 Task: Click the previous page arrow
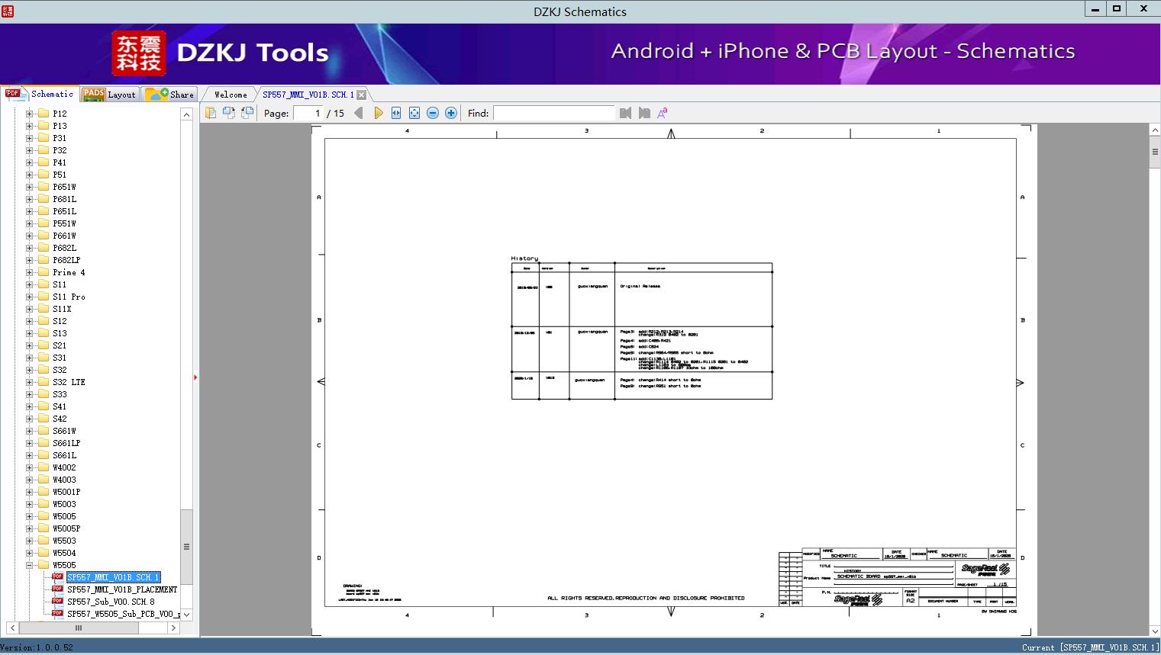359,113
